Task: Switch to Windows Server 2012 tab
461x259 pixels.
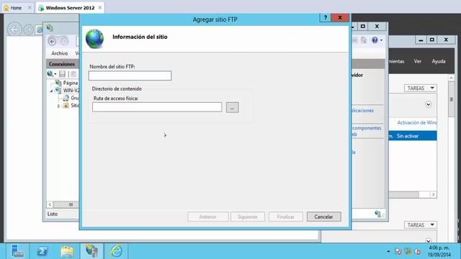Action: pyautogui.click(x=70, y=8)
